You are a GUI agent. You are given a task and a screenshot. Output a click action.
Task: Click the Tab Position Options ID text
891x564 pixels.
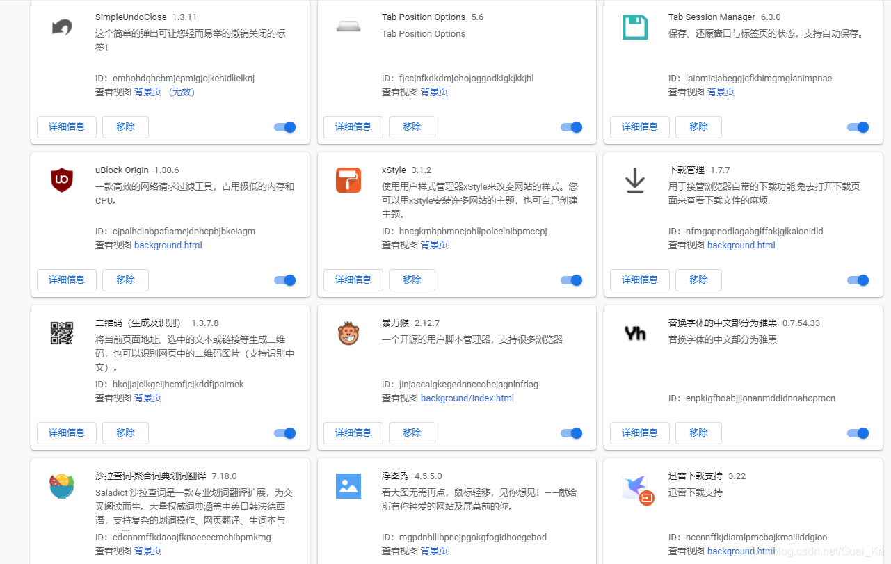458,78
